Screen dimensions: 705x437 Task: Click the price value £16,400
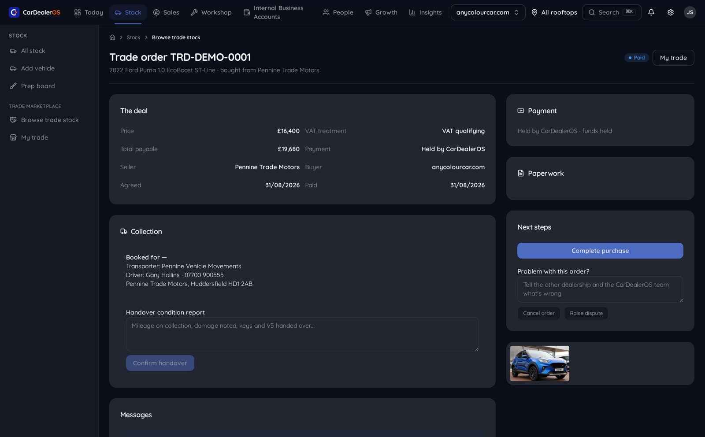(288, 131)
